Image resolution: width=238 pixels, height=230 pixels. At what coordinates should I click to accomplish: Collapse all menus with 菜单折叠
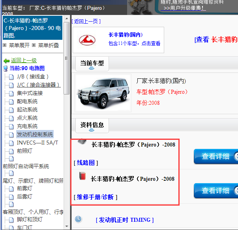49,45
